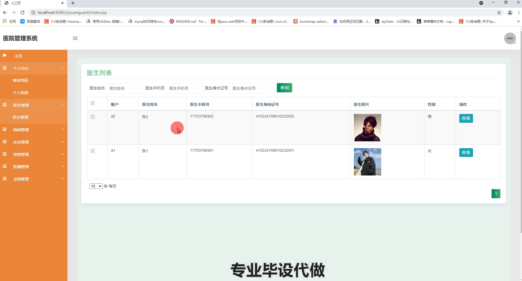
Task: Click the grid icon beside 医生管理 parent menu
Action: (5, 105)
